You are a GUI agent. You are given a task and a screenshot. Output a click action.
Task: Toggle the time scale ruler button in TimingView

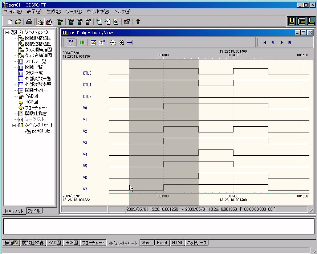[x=71, y=43]
